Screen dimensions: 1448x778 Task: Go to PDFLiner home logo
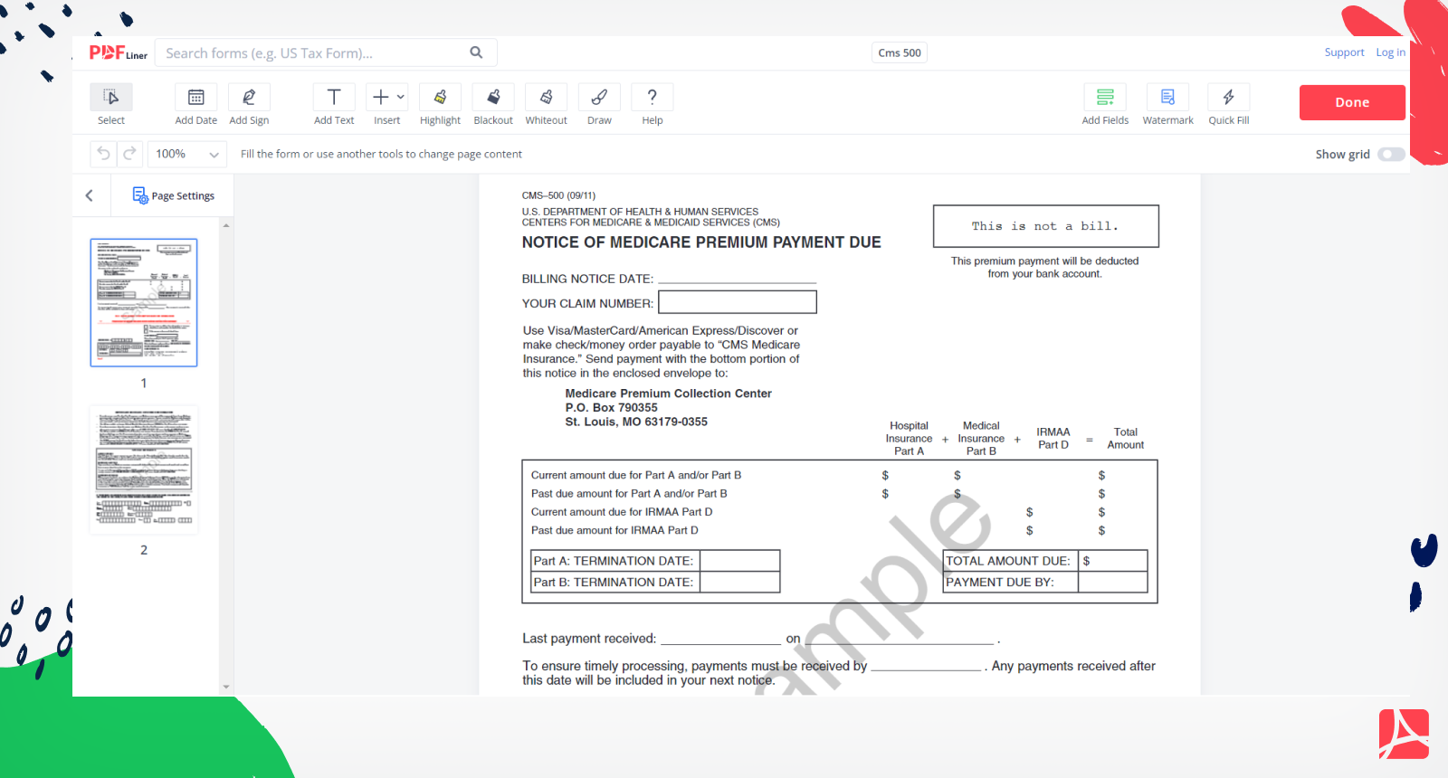118,52
